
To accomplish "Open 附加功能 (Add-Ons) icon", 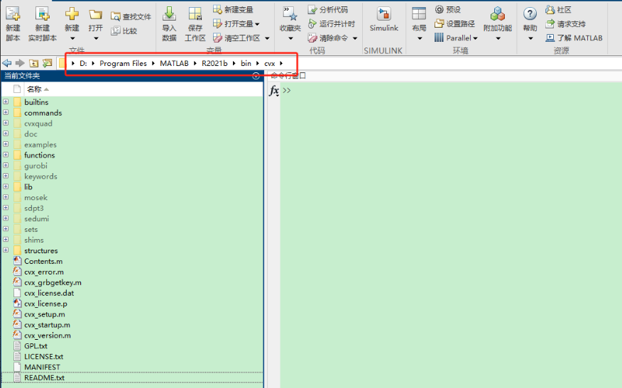I will point(497,14).
